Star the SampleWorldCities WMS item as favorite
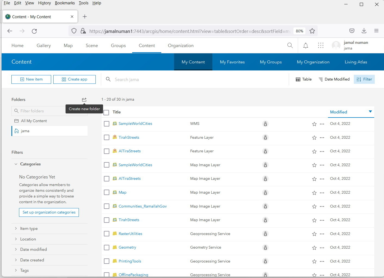The image size is (384, 278). click(x=314, y=124)
